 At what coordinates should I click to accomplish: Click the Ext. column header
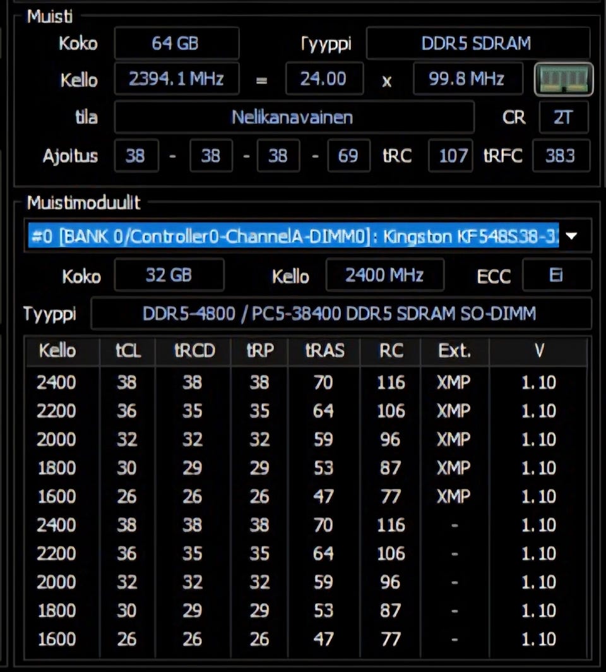[x=454, y=351]
